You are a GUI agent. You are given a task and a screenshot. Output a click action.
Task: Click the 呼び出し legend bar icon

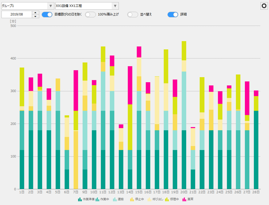(150, 199)
